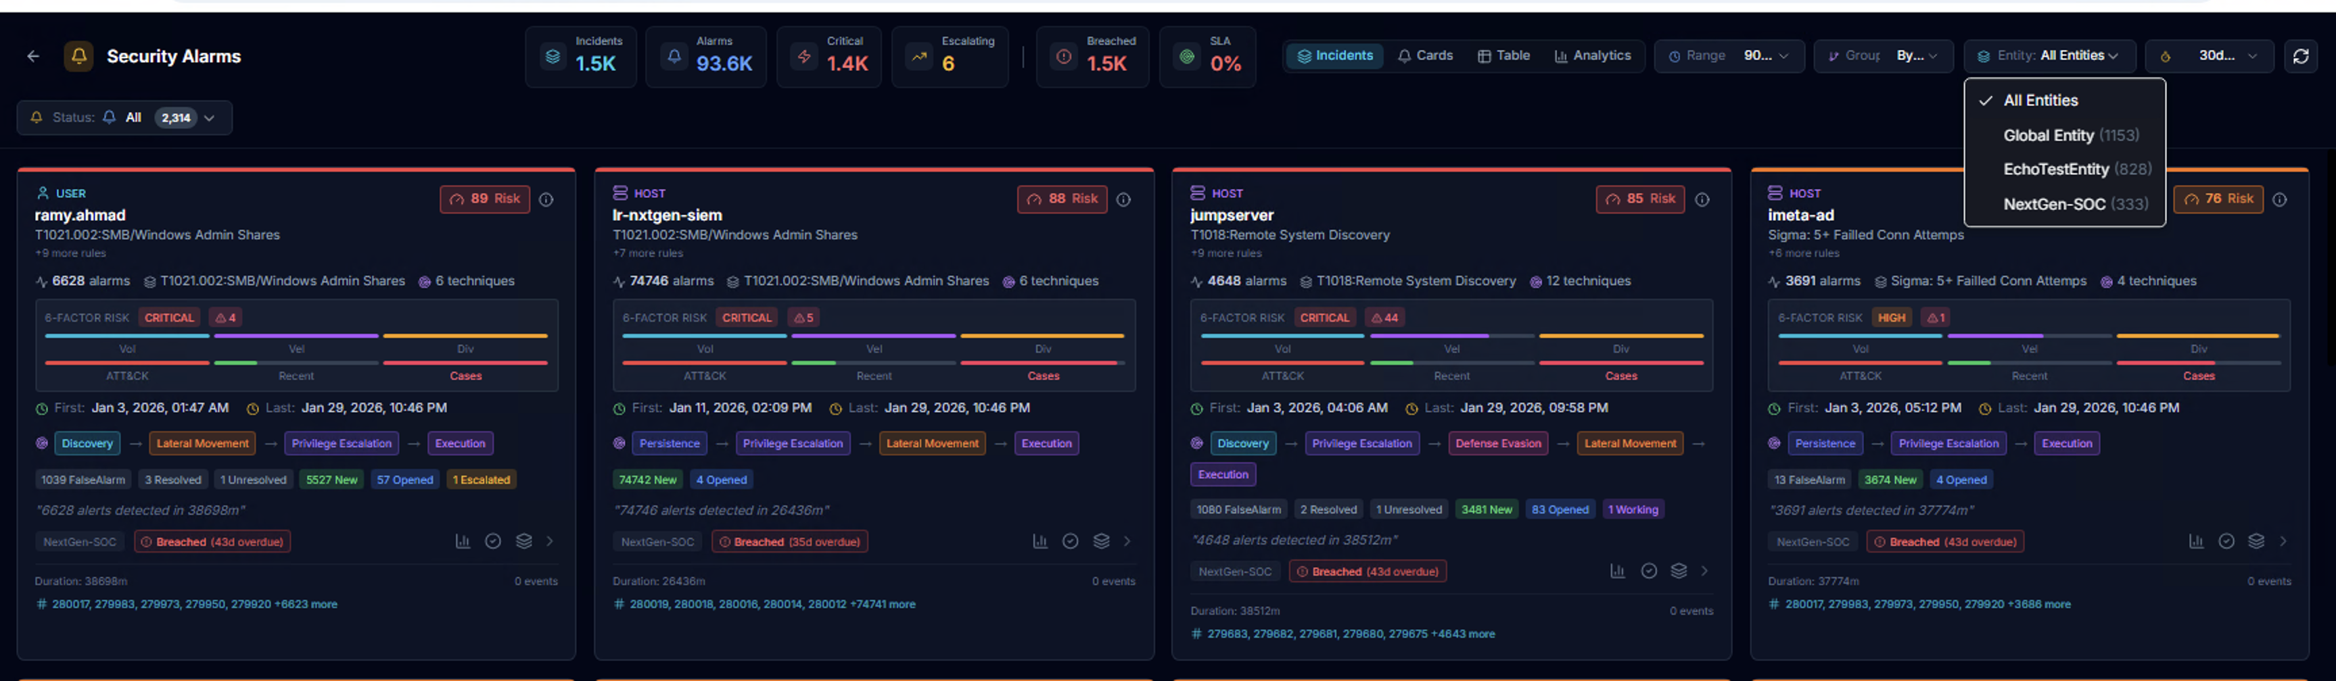Click the Lateral Movement tactic chip on ramy.ahmad card
This screenshot has height=681, width=2336.
point(202,443)
